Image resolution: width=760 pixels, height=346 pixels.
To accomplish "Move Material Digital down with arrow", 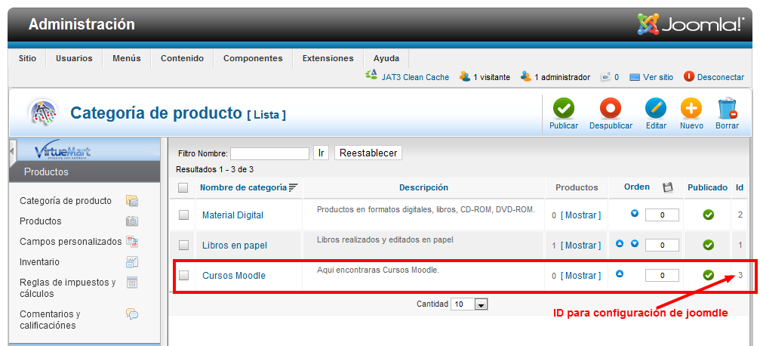I will (x=635, y=214).
